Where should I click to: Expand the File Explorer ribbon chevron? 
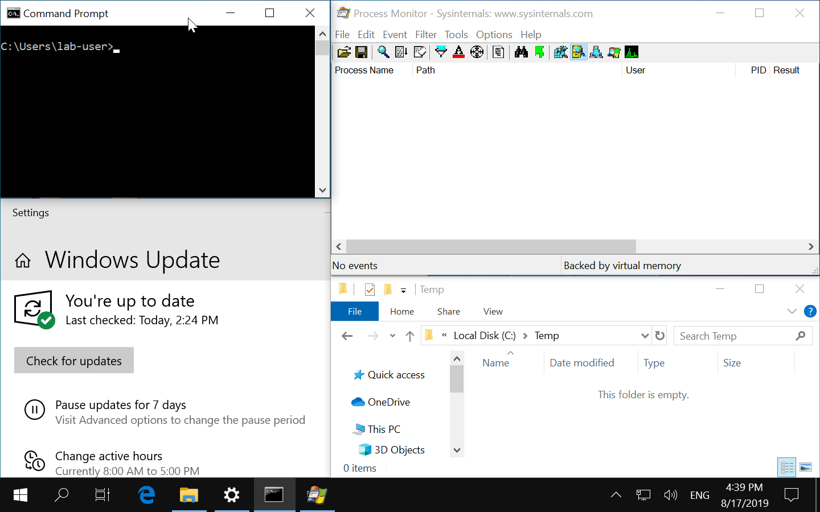click(x=792, y=311)
